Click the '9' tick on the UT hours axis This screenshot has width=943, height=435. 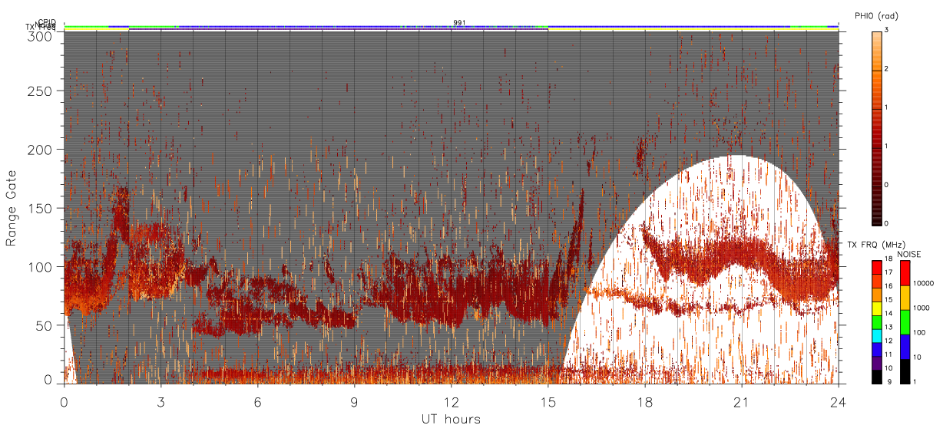(x=354, y=401)
